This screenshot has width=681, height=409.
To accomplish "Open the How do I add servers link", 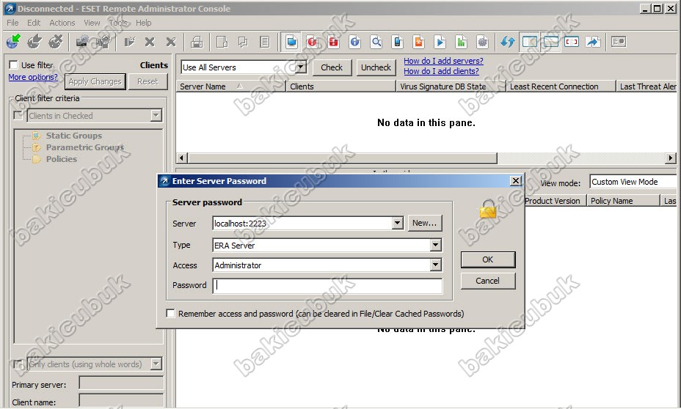I will coord(443,61).
